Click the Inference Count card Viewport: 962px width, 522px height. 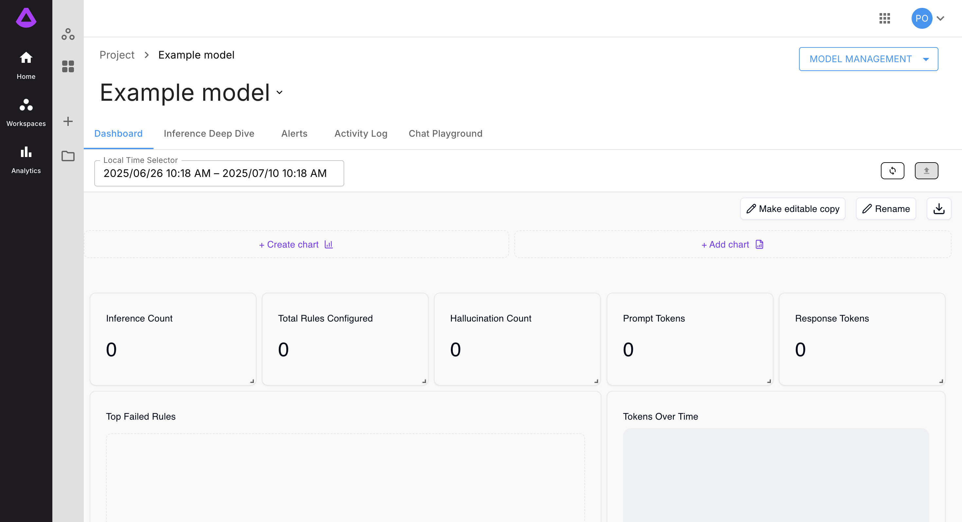pyautogui.click(x=173, y=339)
